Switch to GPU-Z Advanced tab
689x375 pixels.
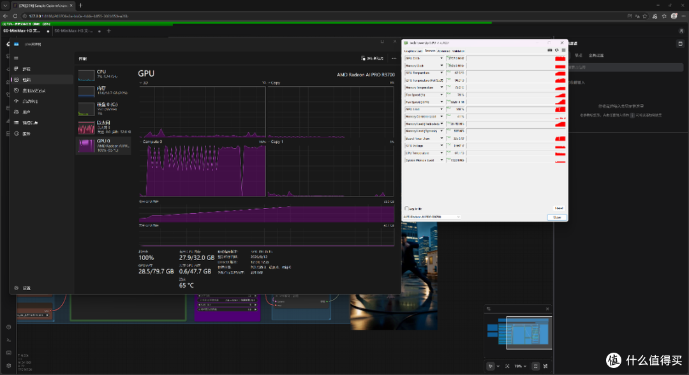pyautogui.click(x=443, y=51)
